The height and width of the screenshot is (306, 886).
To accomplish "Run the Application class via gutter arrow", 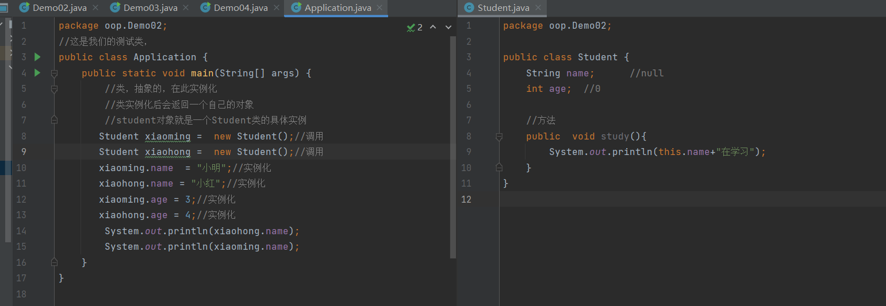I will point(37,57).
